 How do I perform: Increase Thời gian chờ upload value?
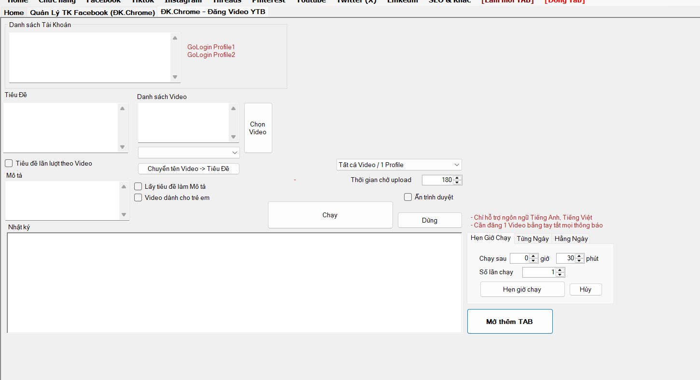pyautogui.click(x=457, y=178)
